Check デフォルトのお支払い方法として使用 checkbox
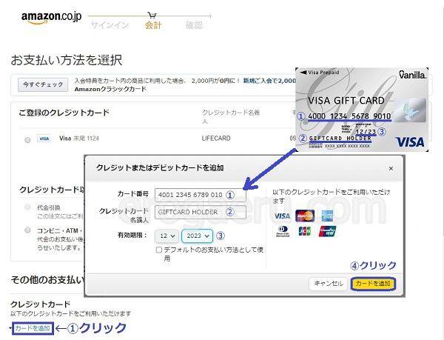Screen dimensions: 444x340 [x=159, y=250]
